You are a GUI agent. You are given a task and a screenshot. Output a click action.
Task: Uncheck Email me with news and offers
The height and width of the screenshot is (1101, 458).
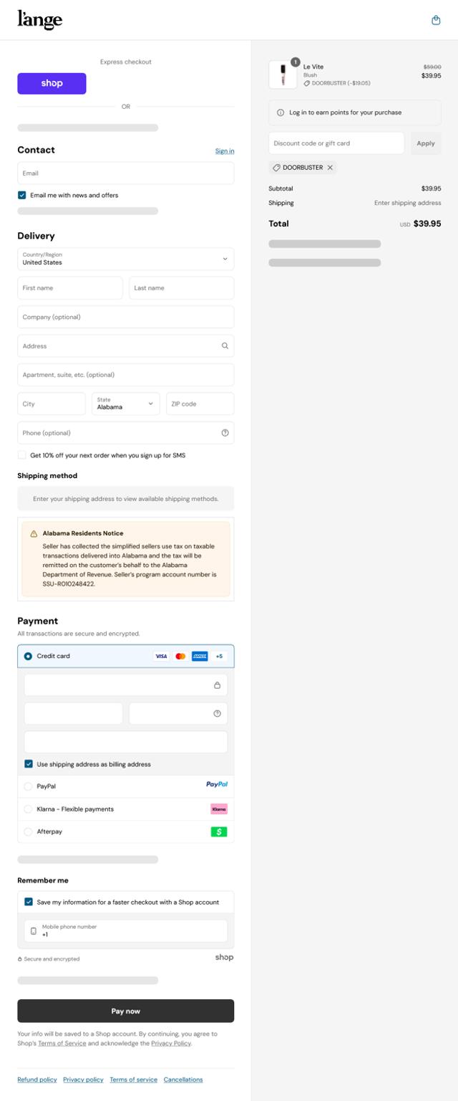click(22, 195)
